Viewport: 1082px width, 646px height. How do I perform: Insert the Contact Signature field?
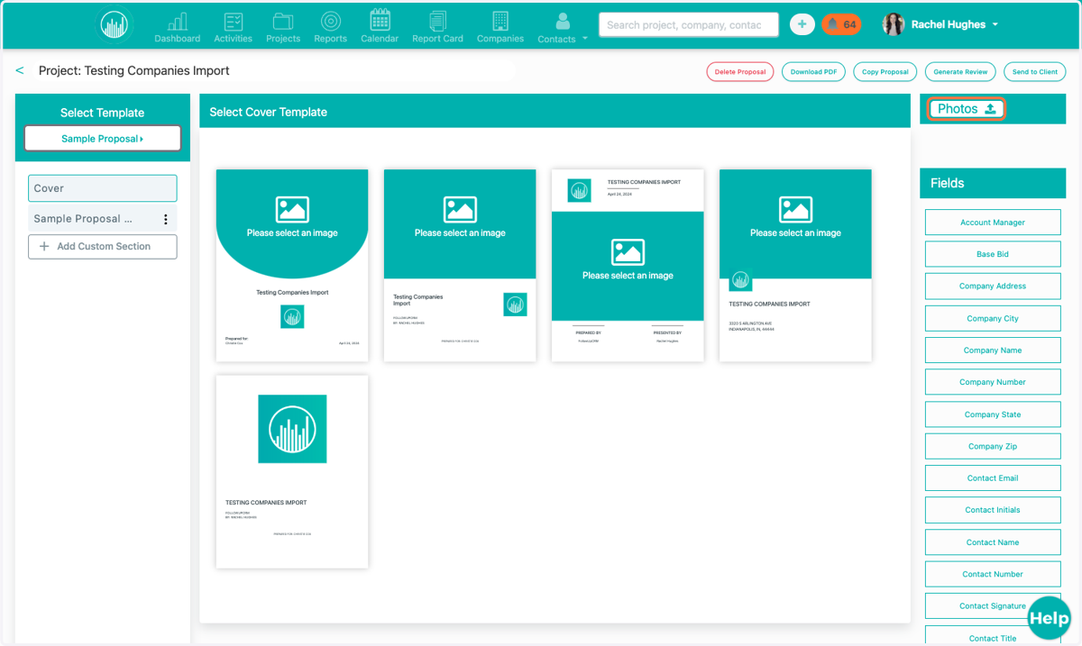point(993,606)
